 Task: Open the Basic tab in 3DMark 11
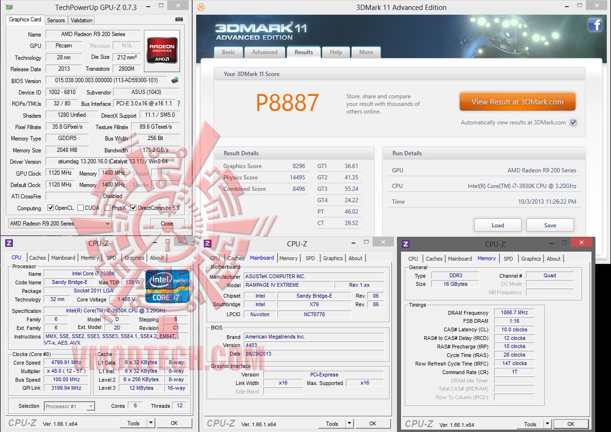[x=229, y=52]
